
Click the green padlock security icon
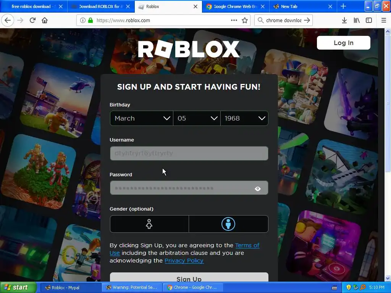click(x=90, y=20)
